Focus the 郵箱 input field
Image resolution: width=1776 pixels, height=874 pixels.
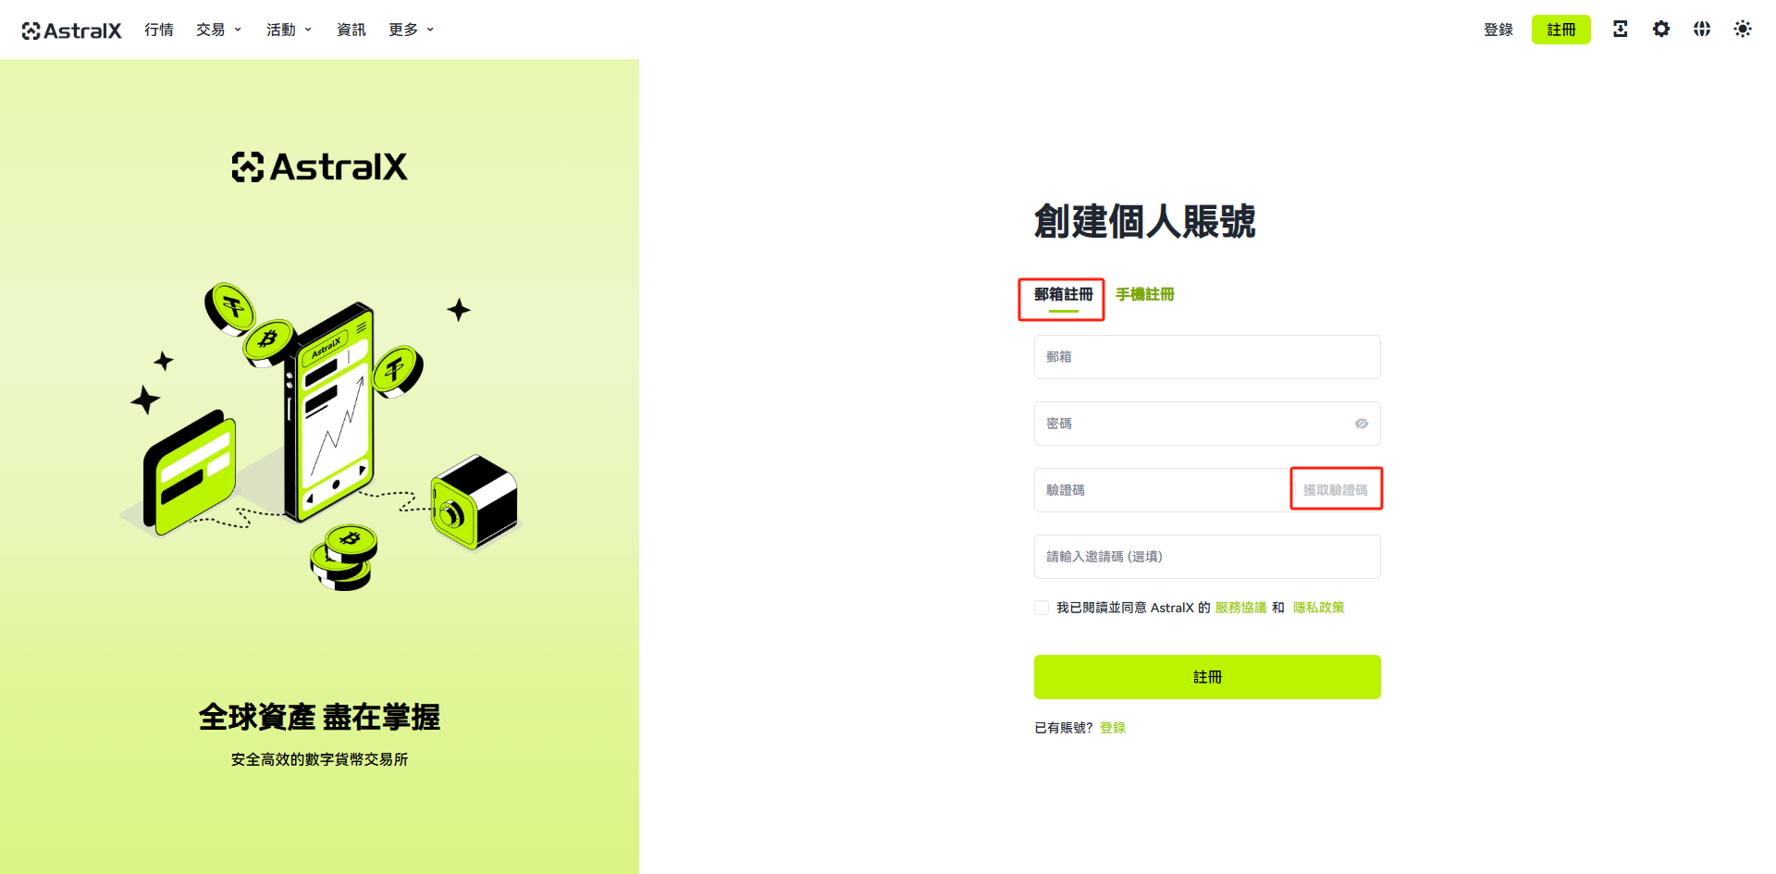click(x=1207, y=357)
